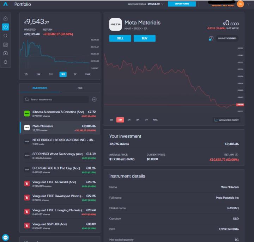Open the calendar icon in sidebar

click(6, 44)
